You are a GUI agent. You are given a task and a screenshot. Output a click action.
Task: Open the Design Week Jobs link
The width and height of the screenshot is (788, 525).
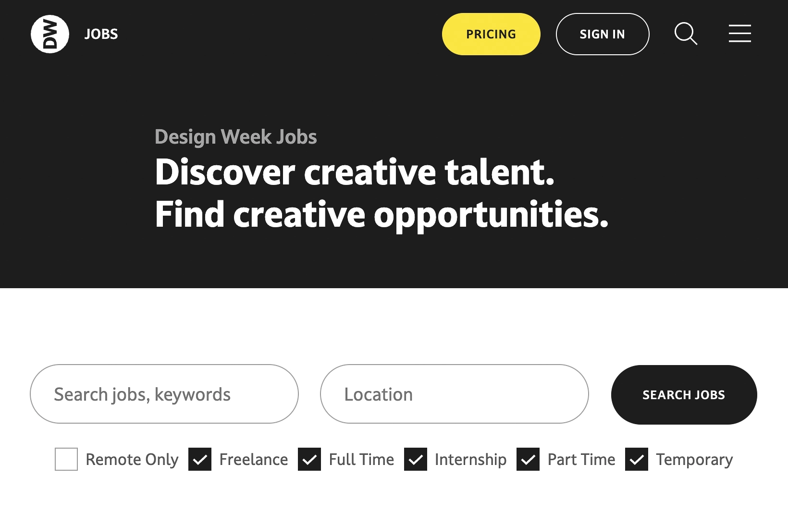[235, 136]
